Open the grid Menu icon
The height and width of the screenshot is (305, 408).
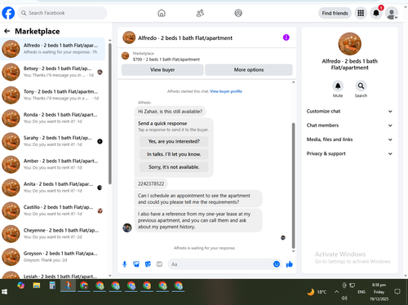pos(361,13)
